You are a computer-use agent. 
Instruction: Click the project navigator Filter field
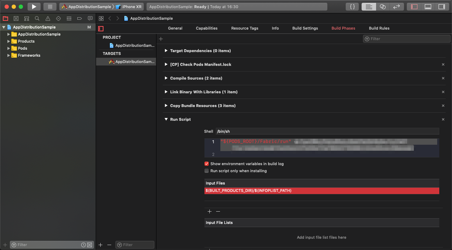[x=52, y=245]
